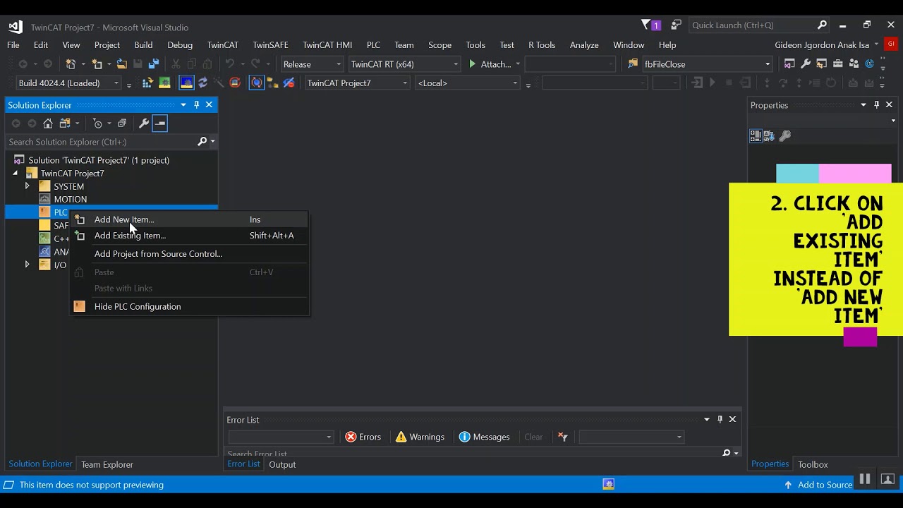The height and width of the screenshot is (508, 903).
Task: Toggle Preview Selected Items in Solution Explorer
Action: pyautogui.click(x=160, y=123)
